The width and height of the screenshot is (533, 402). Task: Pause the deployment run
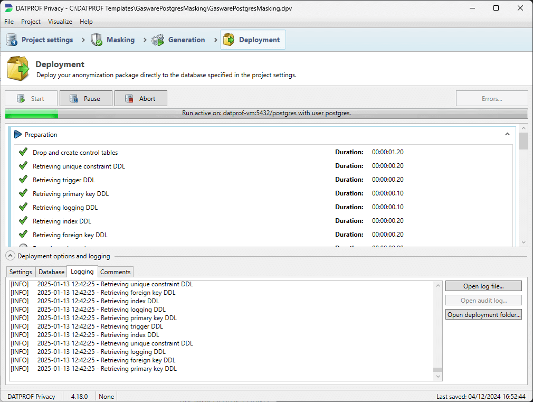(x=85, y=98)
